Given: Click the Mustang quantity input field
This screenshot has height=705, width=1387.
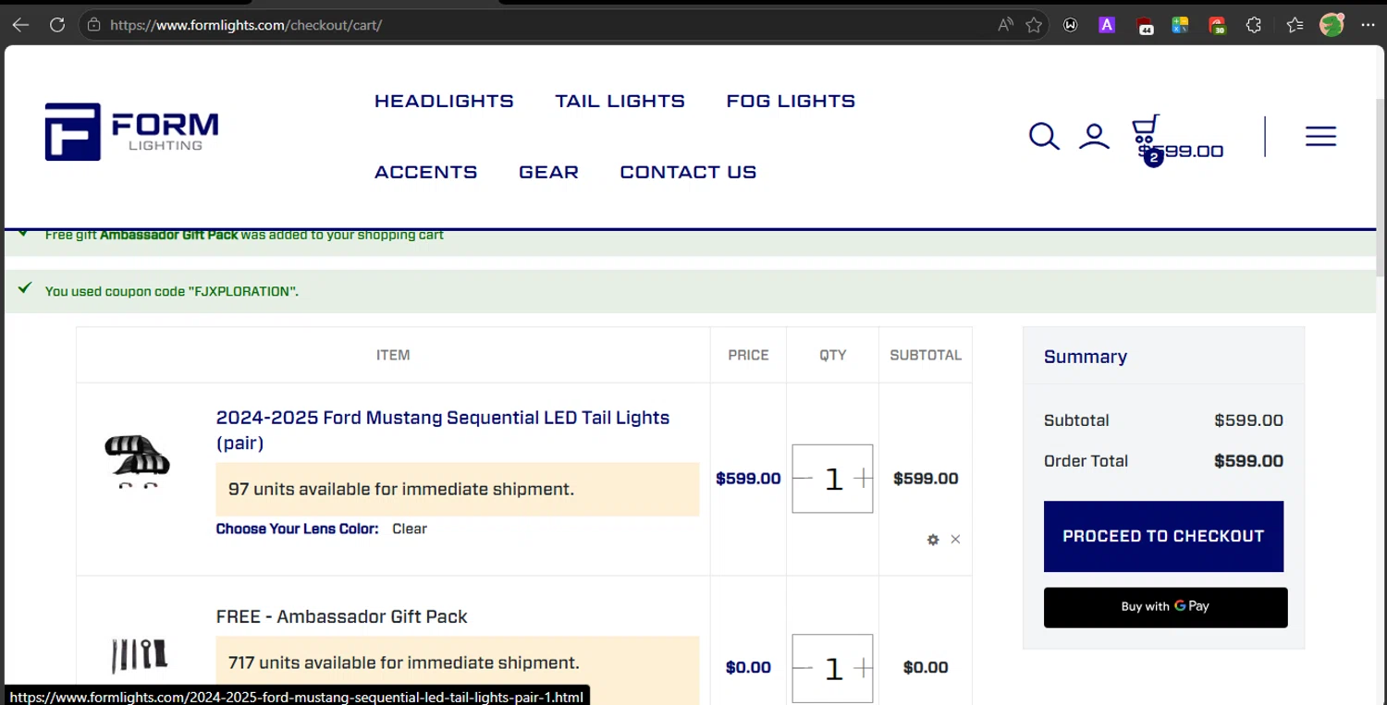Looking at the screenshot, I should pos(833,479).
